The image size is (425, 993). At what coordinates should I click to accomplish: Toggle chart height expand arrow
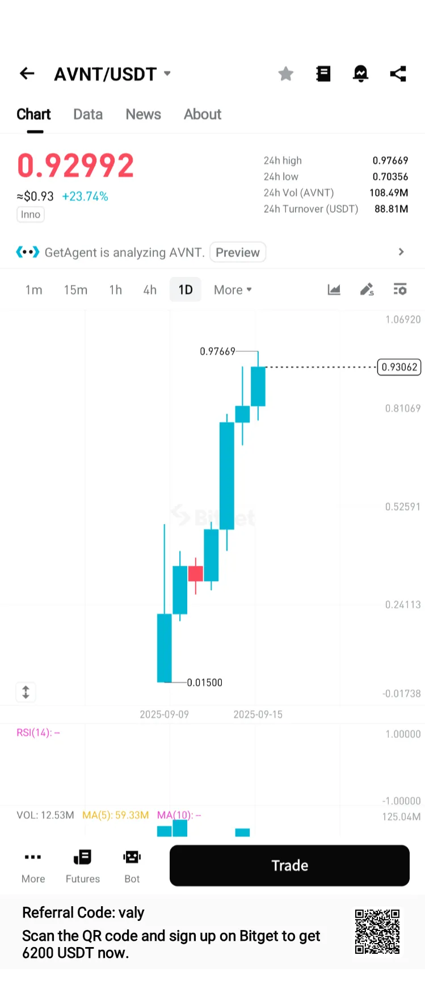coord(26,692)
